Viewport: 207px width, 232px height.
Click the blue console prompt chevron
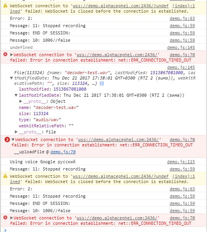[5, 230]
